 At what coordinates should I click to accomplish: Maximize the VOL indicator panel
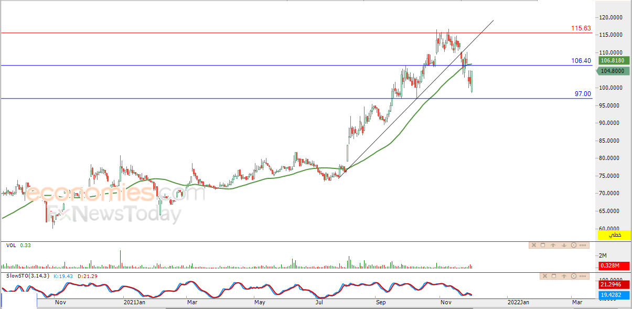pos(543,245)
